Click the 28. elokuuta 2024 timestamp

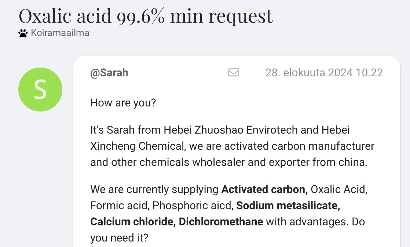coord(324,73)
